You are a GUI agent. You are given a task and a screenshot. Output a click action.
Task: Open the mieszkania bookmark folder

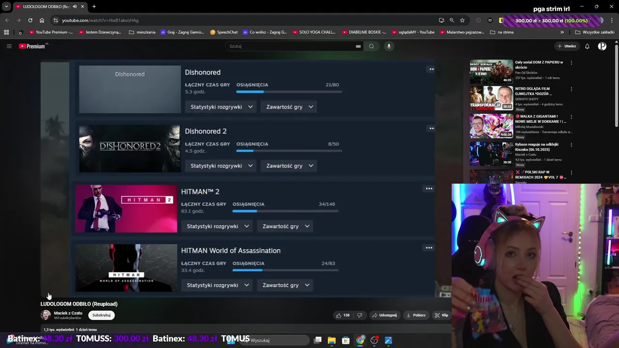tap(142, 32)
